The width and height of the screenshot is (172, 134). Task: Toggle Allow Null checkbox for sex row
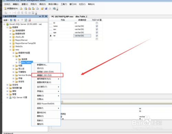coord(97,30)
